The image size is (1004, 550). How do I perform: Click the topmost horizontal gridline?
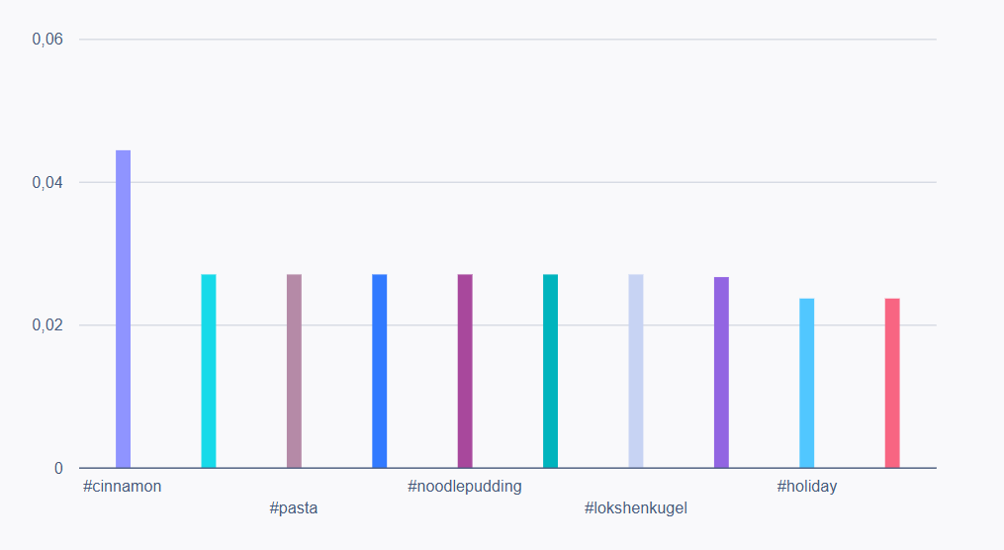[x=506, y=40]
